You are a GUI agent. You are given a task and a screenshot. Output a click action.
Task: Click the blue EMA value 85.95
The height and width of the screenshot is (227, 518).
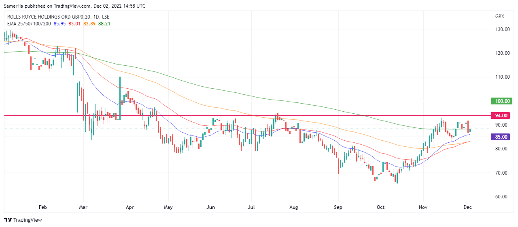pyautogui.click(x=60, y=24)
